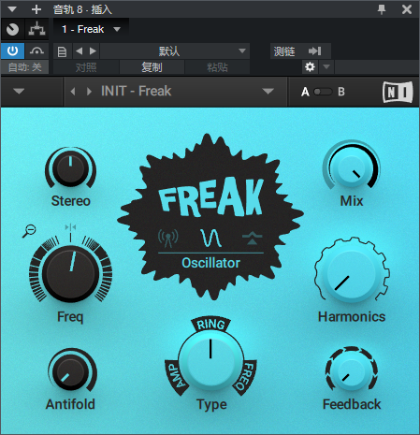Screen dimensions: 420x435
Task: Open the 默认 preset dropdown
Action: click(175, 51)
